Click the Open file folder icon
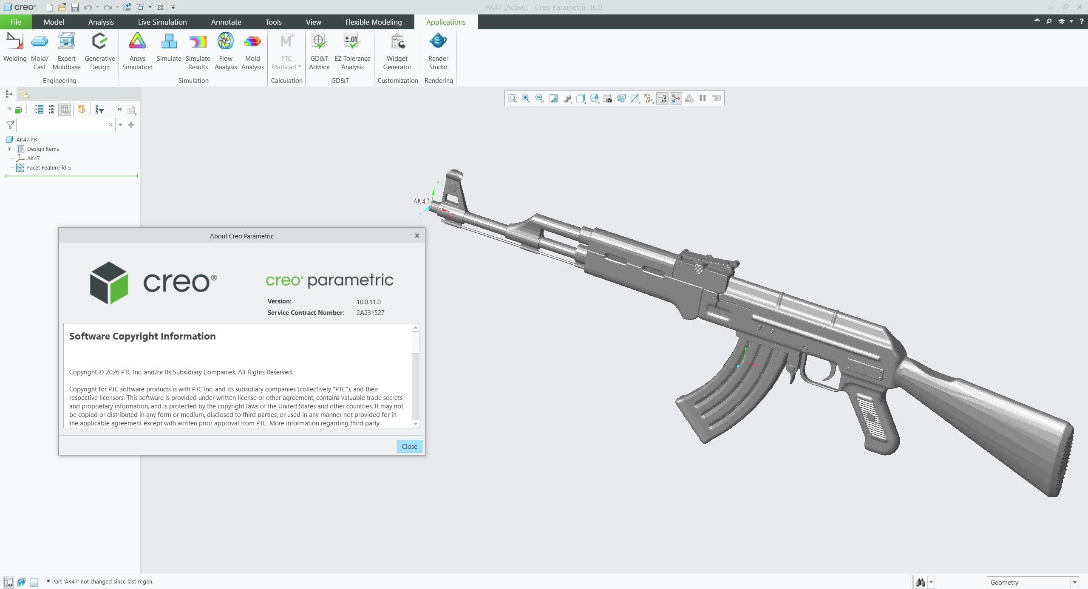 62,7
